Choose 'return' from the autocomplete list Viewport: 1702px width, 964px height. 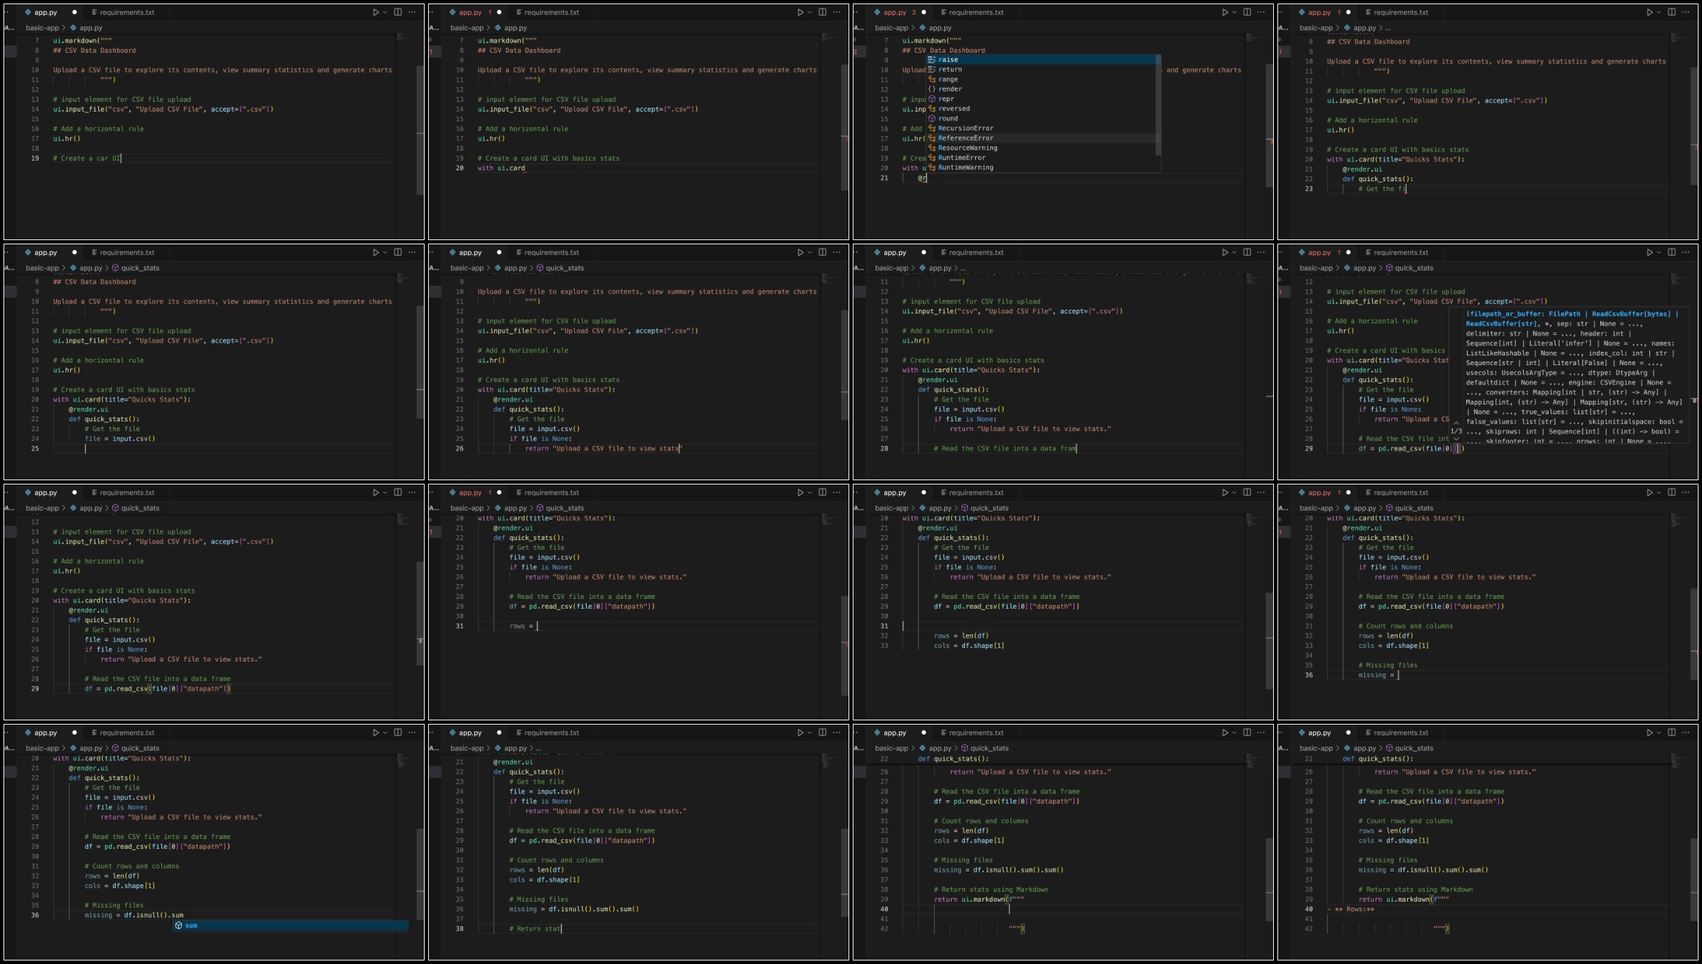(x=1041, y=70)
